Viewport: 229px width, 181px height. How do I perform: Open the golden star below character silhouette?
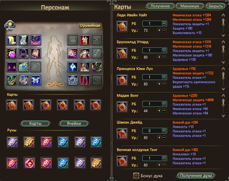point(55,84)
